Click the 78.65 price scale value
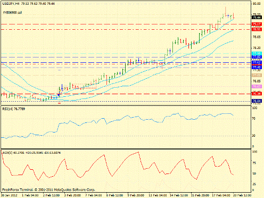 257,37
